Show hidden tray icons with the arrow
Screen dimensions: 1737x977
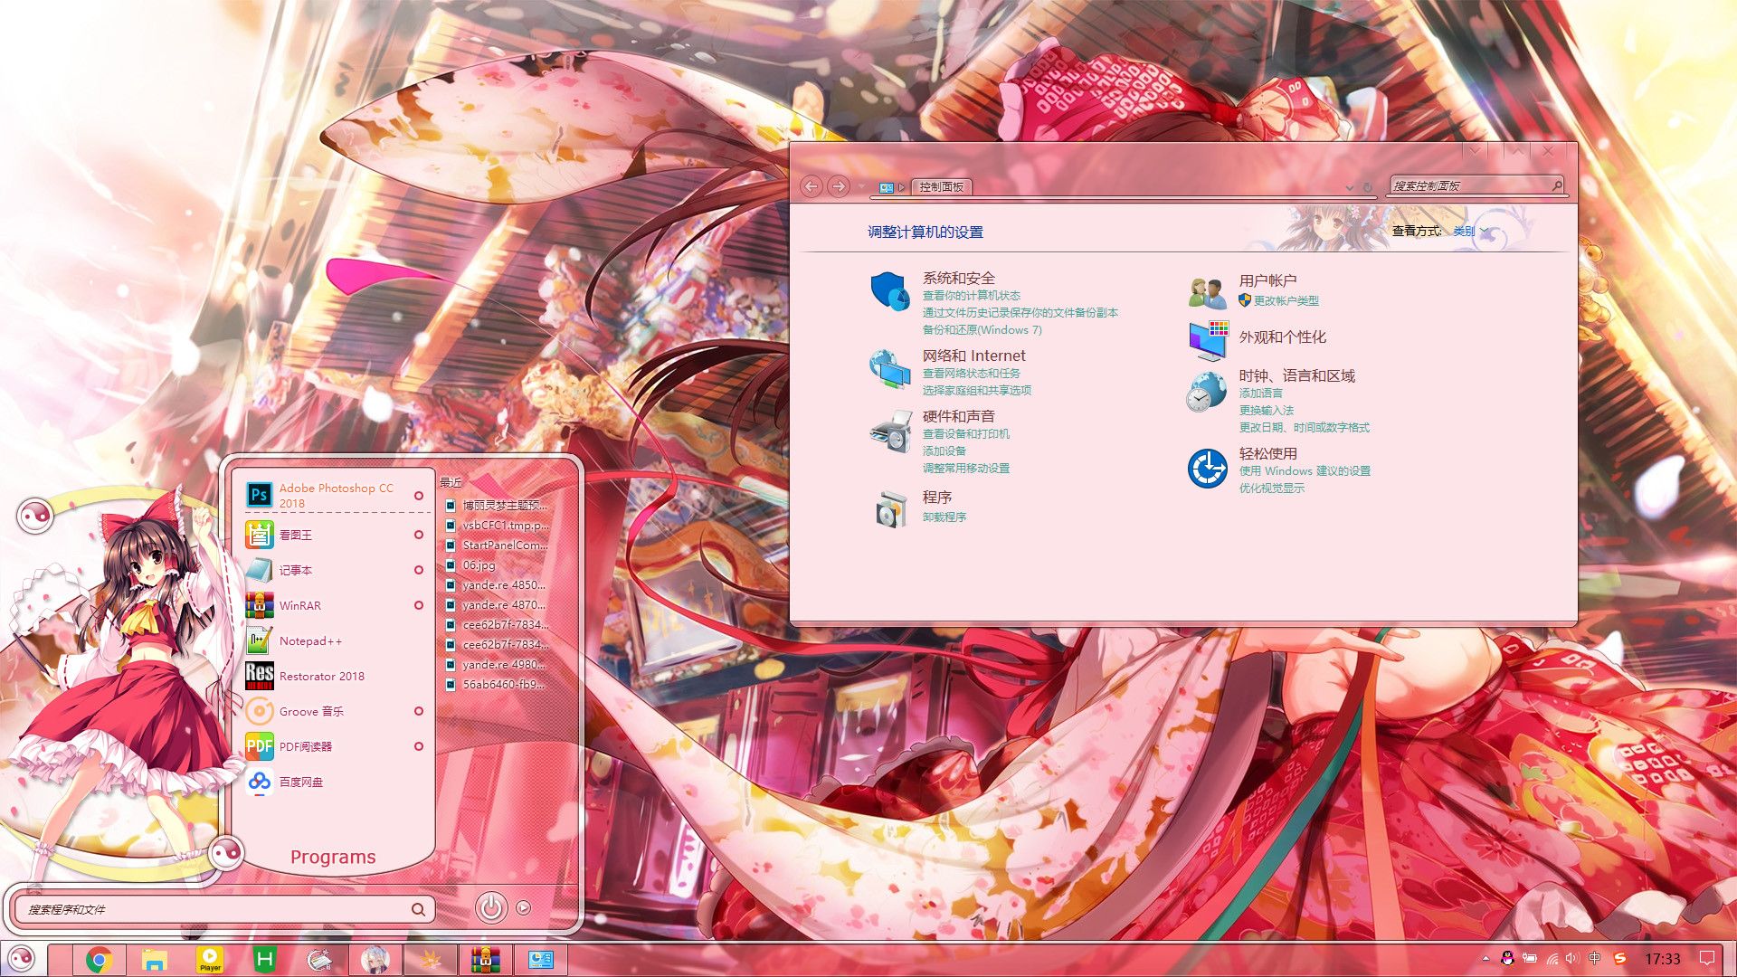[x=1485, y=959]
